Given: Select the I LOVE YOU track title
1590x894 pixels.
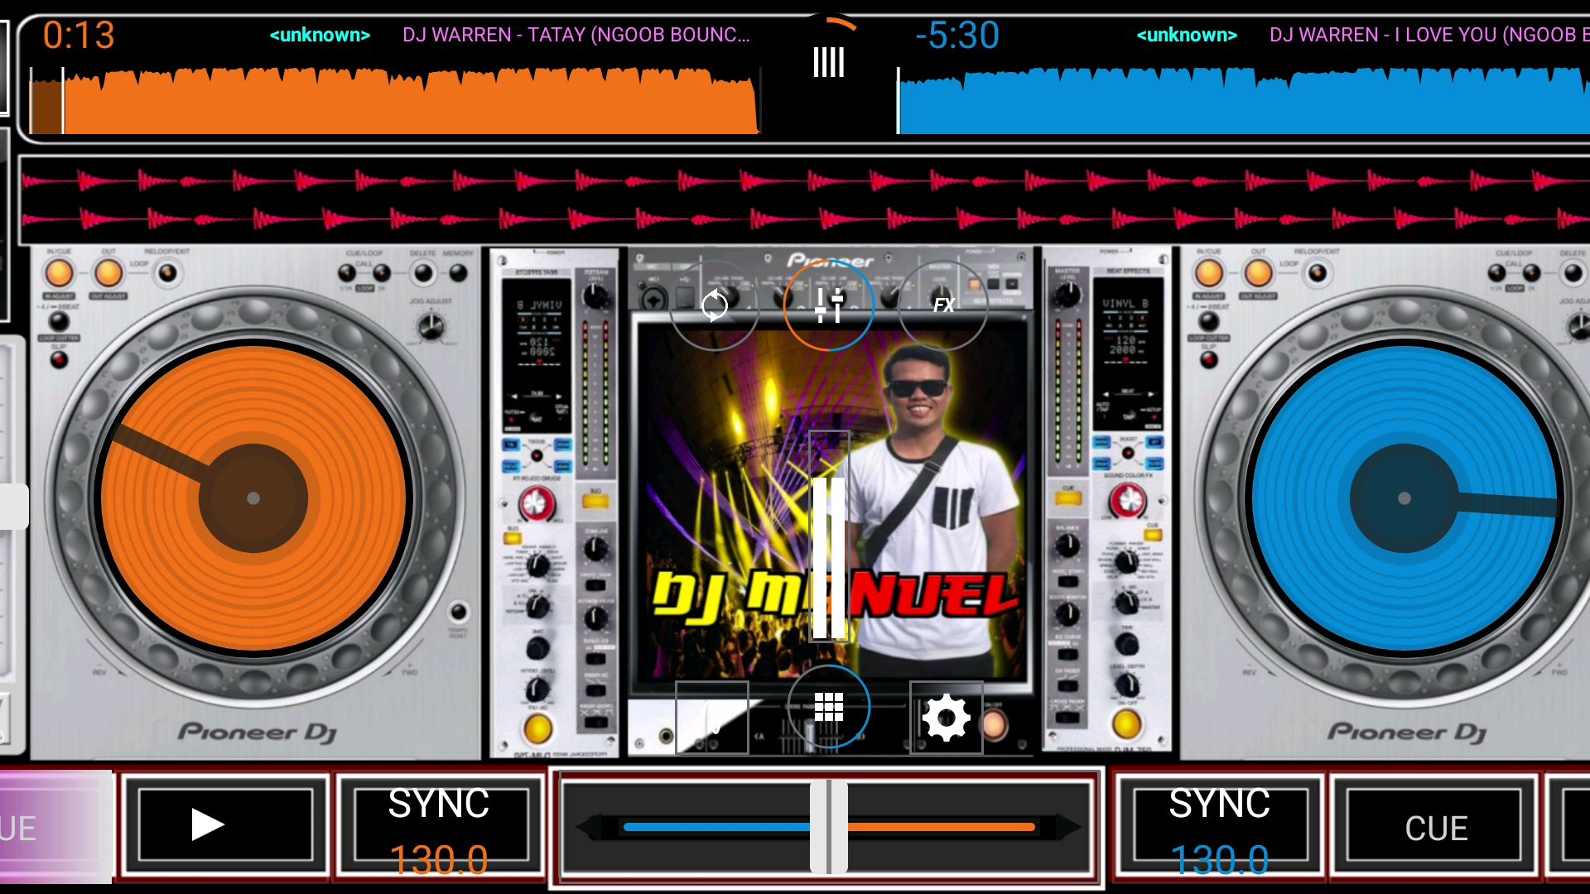Looking at the screenshot, I should (x=1429, y=35).
